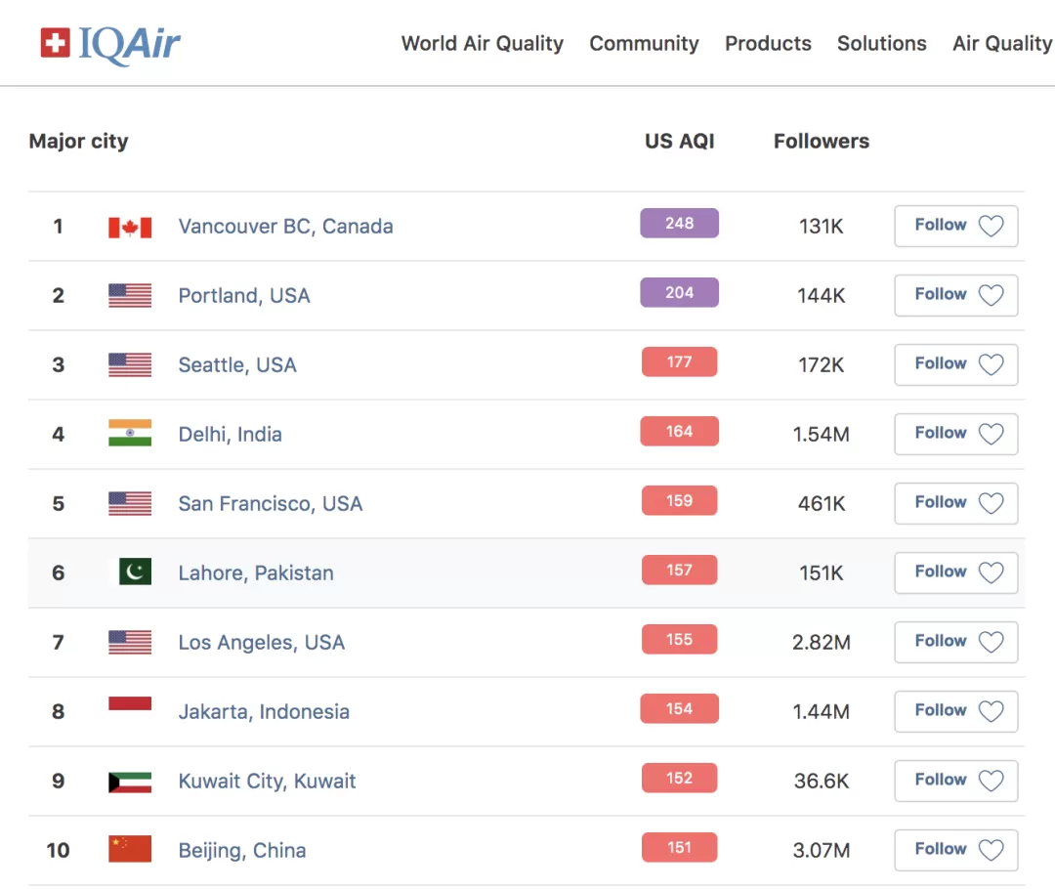
Task: Follow Portland, USA
Action: (956, 295)
